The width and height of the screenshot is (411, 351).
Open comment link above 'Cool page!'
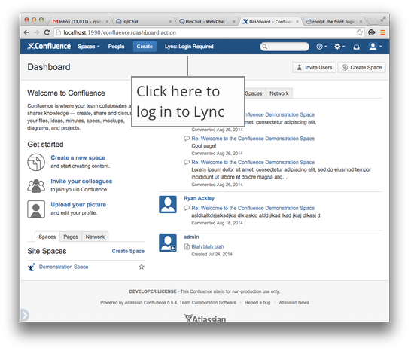coord(253,139)
